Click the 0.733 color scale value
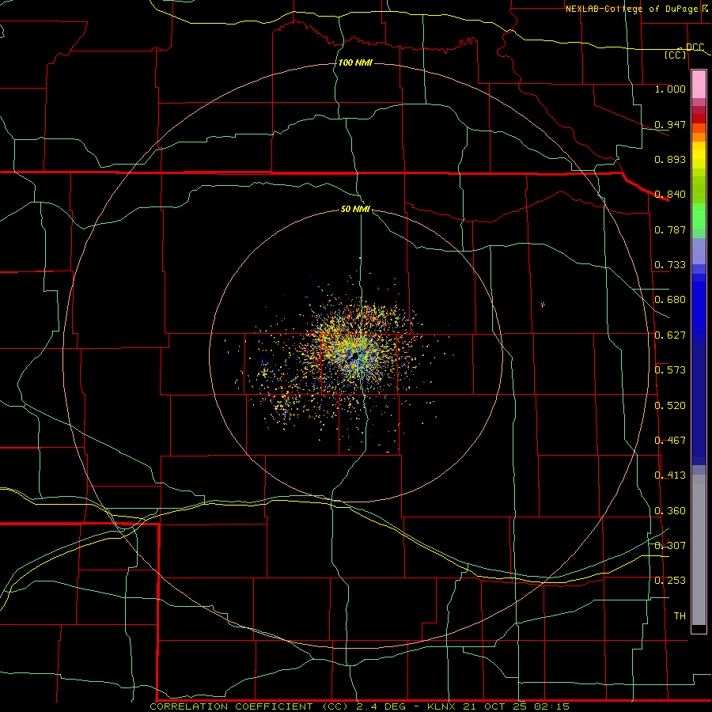712x712 pixels. pyautogui.click(x=670, y=265)
